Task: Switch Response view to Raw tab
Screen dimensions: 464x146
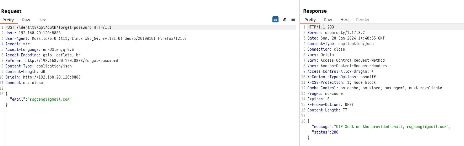Action: pos(328,20)
